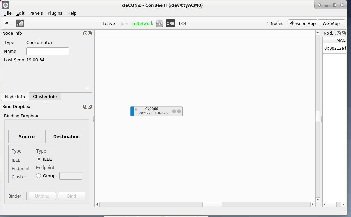The height and width of the screenshot is (217, 351).
Task: Click node list scrollbar left arrow
Action: (x=325, y=204)
